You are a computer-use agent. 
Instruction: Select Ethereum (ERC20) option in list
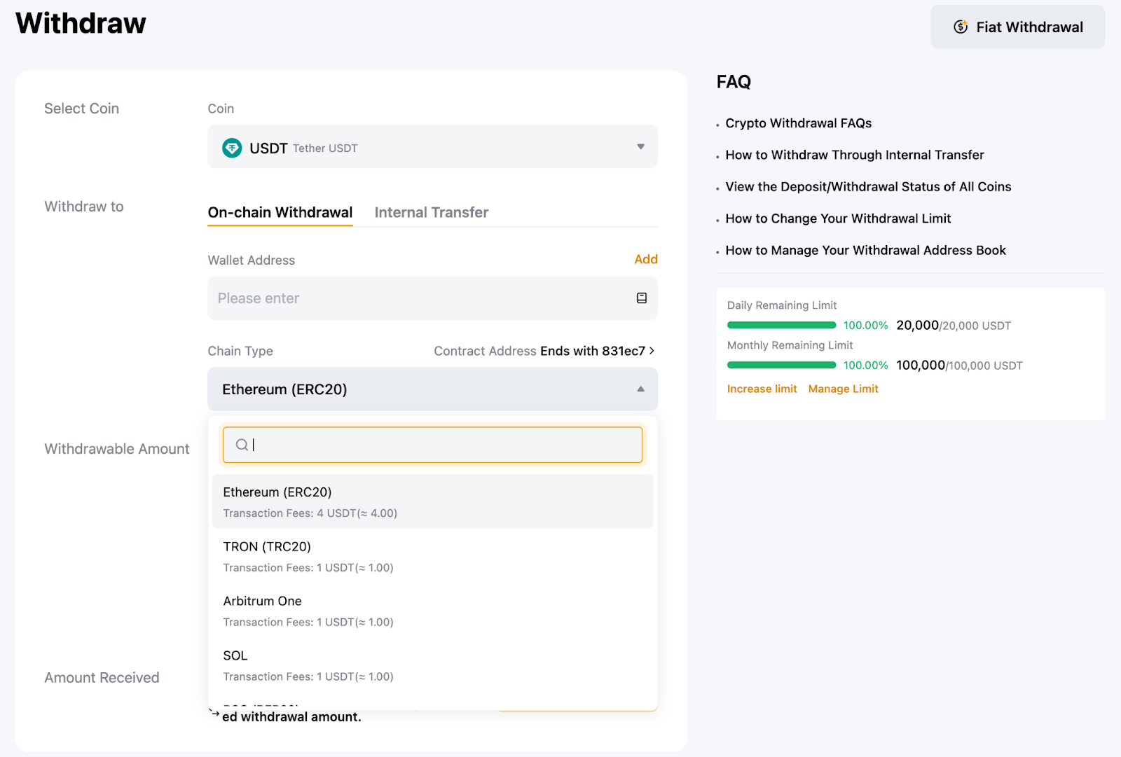(x=432, y=501)
